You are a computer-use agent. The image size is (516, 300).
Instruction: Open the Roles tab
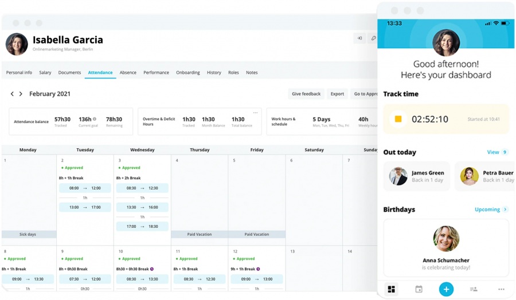(x=234, y=73)
